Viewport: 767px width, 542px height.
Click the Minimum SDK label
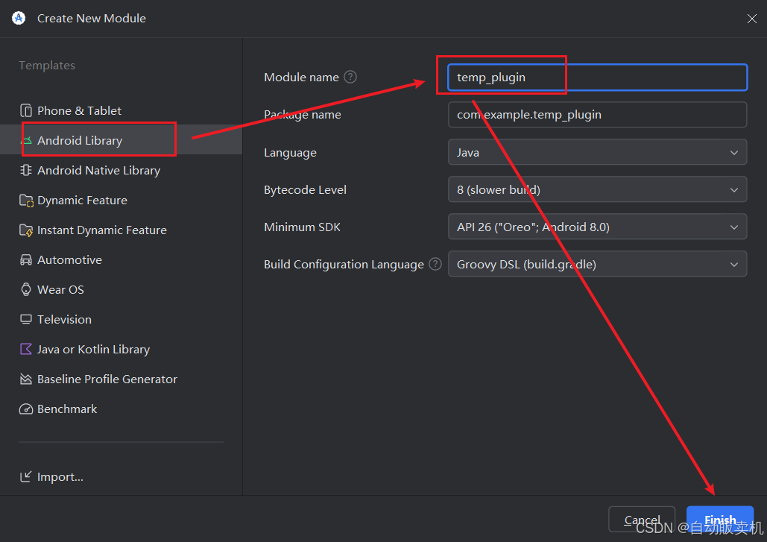[302, 227]
